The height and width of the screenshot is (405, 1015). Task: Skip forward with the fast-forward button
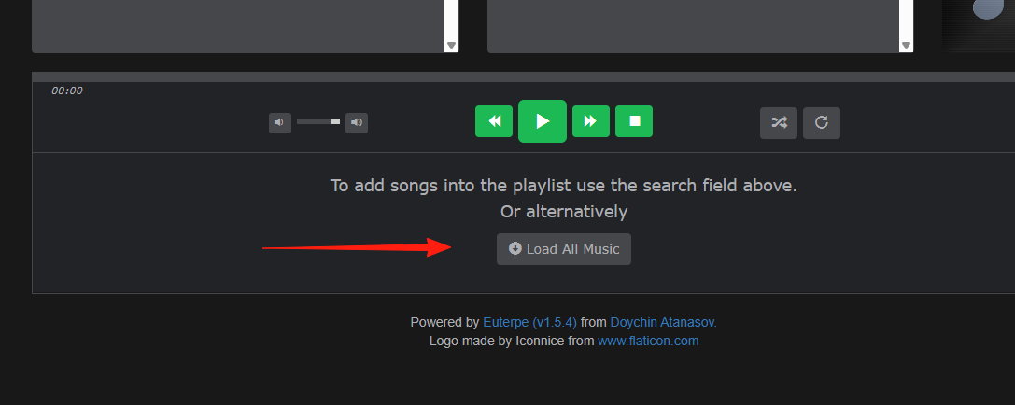[x=591, y=121]
